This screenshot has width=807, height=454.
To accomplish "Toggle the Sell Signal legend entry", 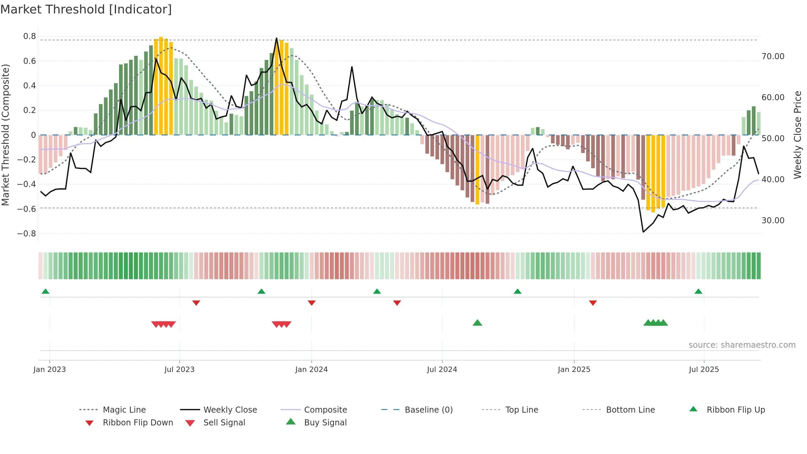I will pyautogui.click(x=215, y=422).
